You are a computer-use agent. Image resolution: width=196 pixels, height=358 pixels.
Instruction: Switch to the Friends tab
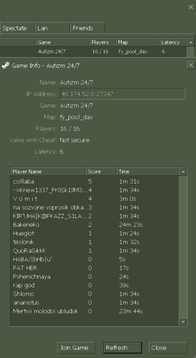tap(88, 28)
